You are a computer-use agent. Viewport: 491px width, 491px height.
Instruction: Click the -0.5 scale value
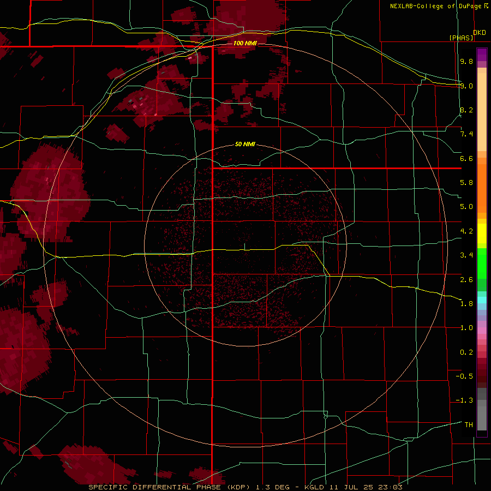pos(464,376)
